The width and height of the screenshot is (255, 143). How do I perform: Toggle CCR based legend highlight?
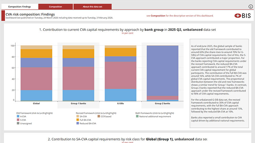click(x=105, y=116)
